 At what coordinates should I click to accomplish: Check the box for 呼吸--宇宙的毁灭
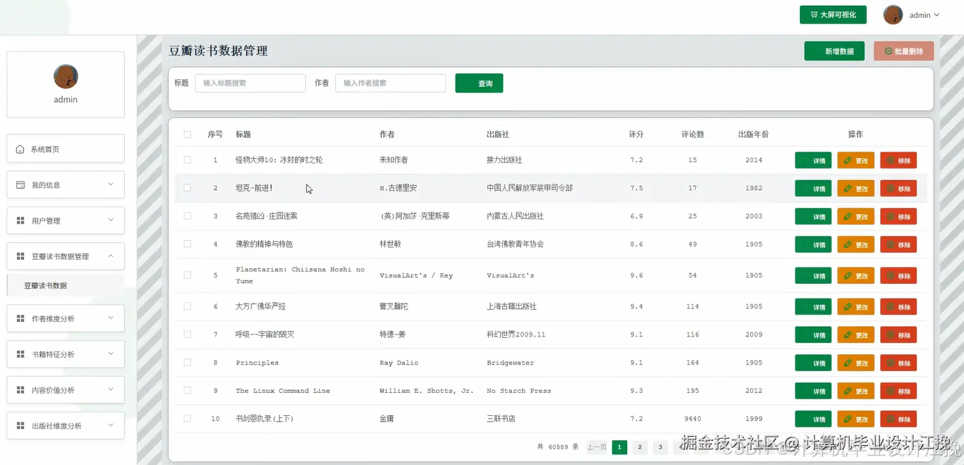tap(187, 334)
